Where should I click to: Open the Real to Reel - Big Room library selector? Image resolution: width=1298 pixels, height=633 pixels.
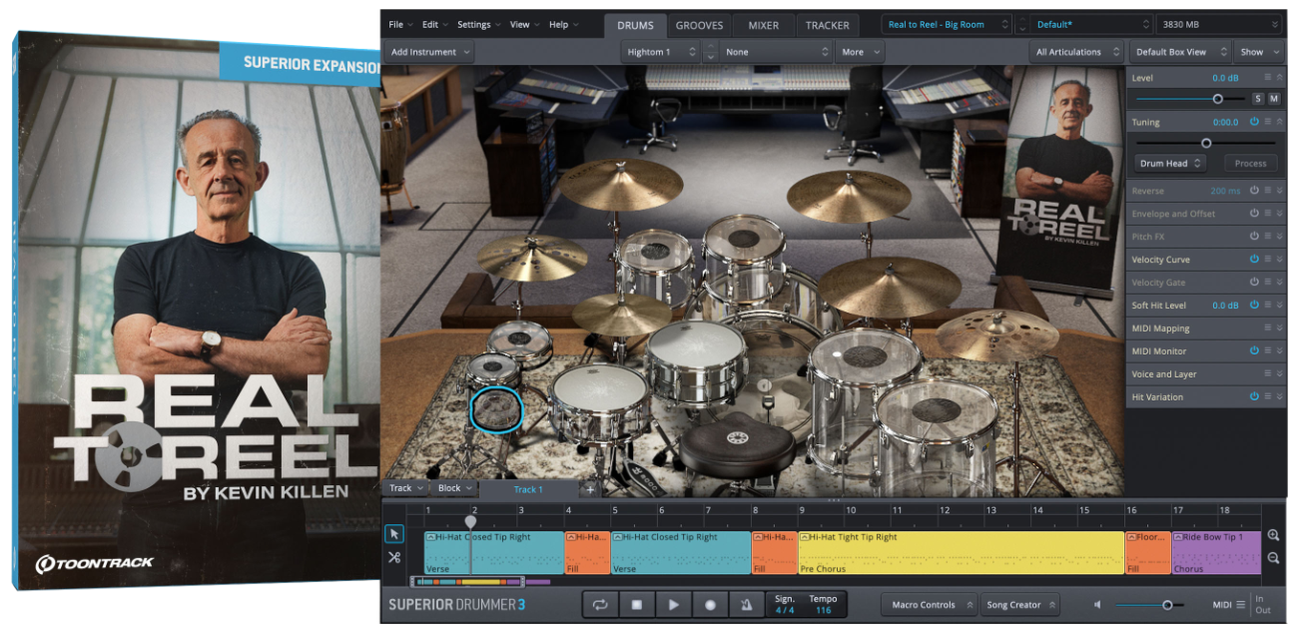(947, 24)
